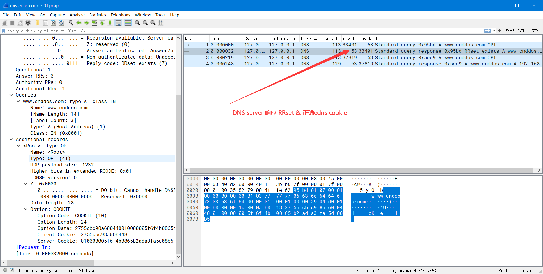Viewport: 543px width, 274px height.
Task: Collapse the Option: COOKIE subtree
Action: tap(26, 209)
